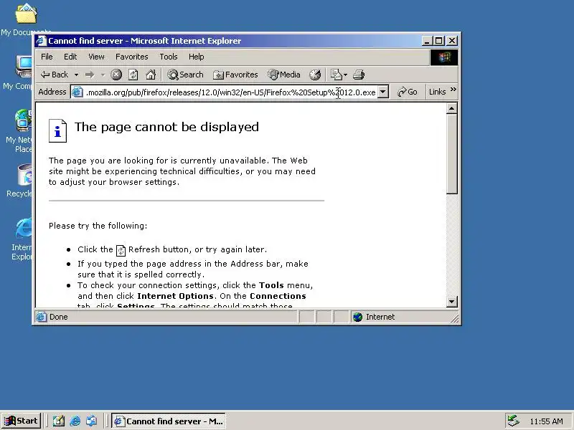Click the page icon in the address bar
574x430 pixels.
(x=77, y=92)
